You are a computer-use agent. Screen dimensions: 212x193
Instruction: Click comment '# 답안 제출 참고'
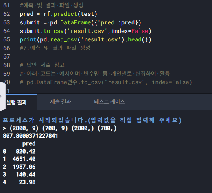[x=42, y=65]
